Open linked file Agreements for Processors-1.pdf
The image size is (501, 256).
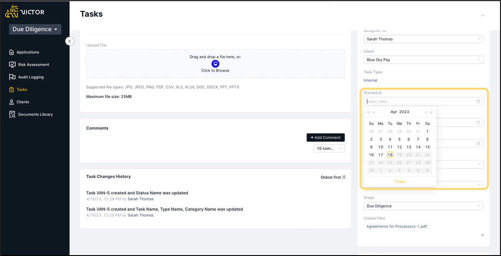click(x=397, y=227)
